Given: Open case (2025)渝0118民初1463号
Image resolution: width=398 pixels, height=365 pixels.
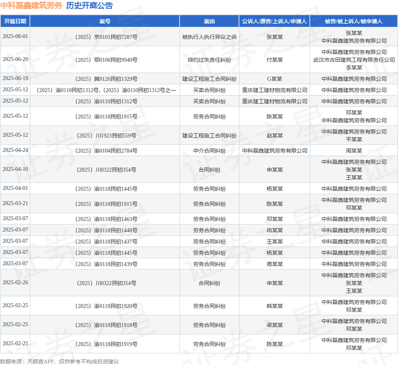Looking at the screenshot, I should click(x=106, y=219).
